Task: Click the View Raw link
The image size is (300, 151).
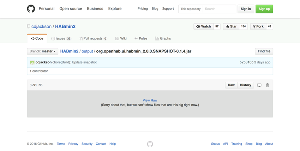Action: point(150,100)
